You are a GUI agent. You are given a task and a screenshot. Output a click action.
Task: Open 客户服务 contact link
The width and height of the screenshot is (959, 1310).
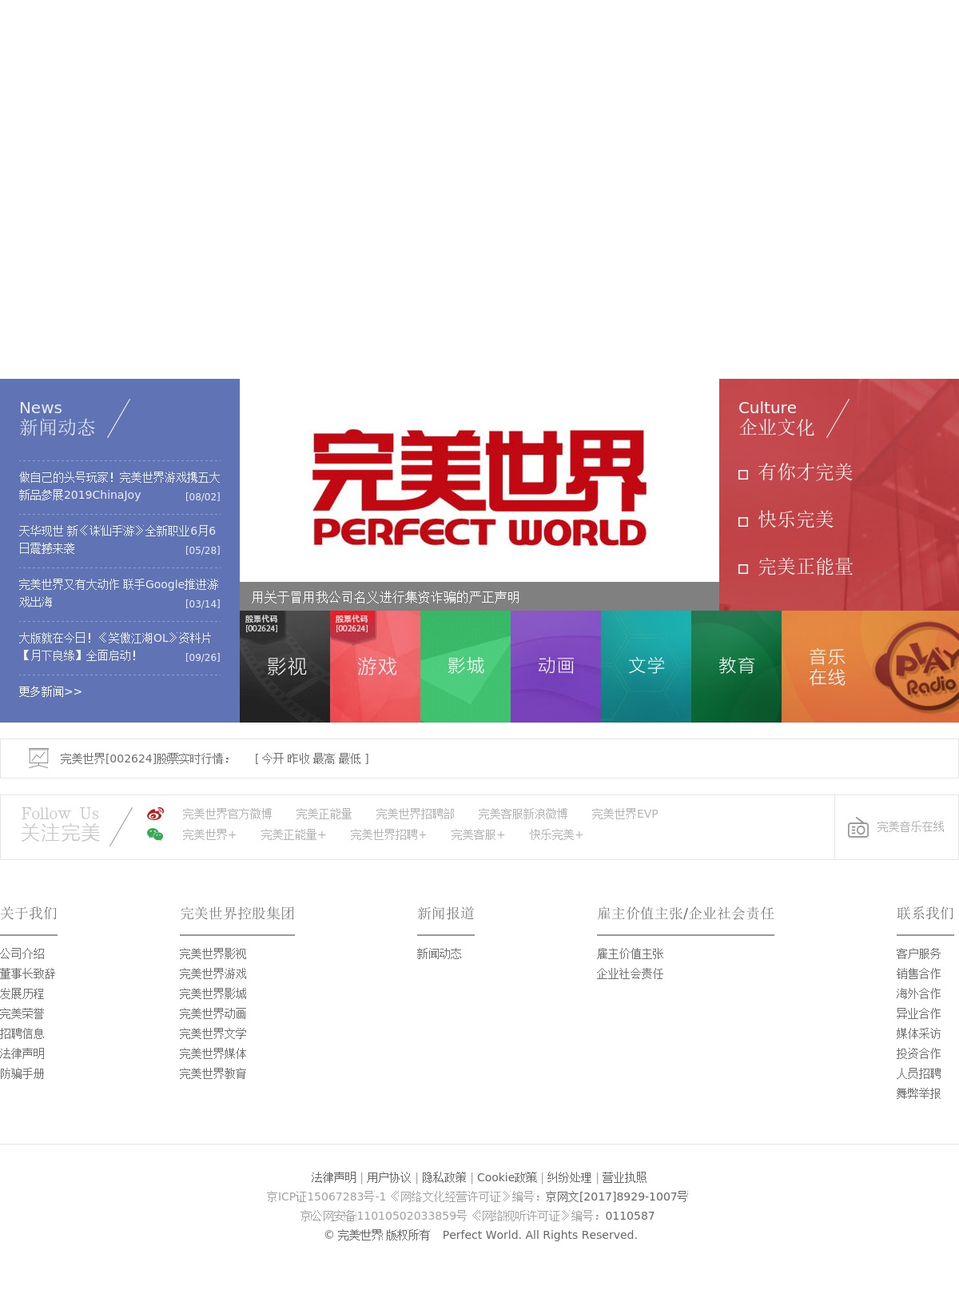click(919, 954)
